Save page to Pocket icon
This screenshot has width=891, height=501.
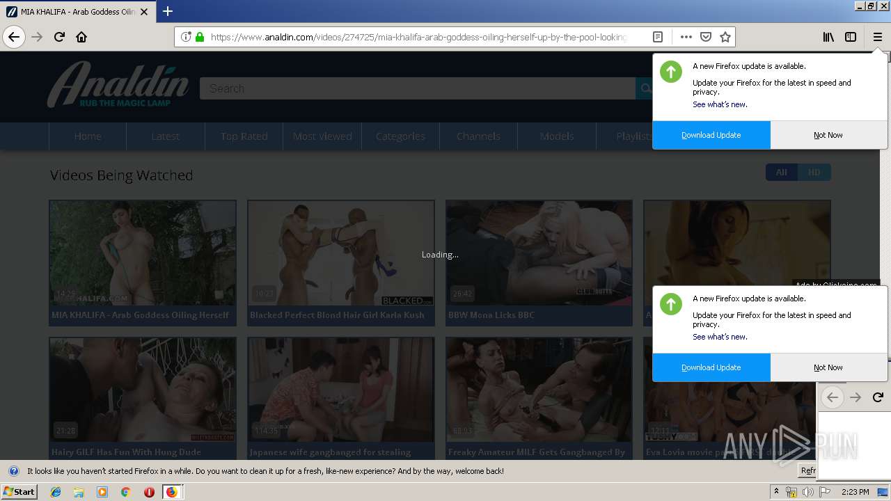[706, 37]
